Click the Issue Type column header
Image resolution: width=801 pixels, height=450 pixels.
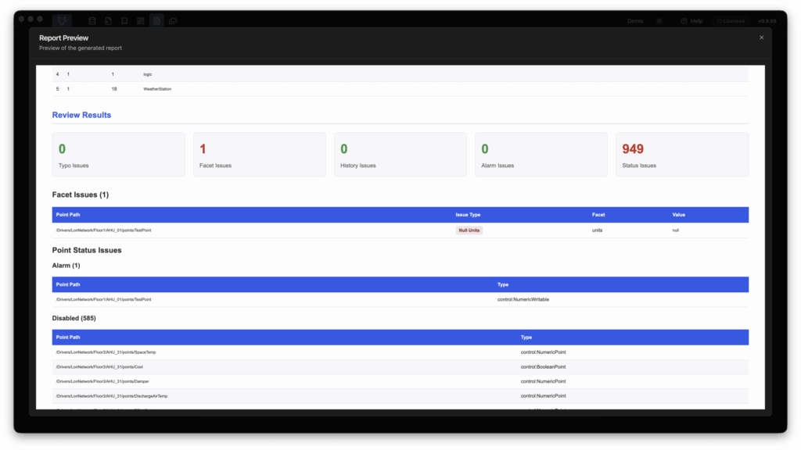(x=468, y=215)
